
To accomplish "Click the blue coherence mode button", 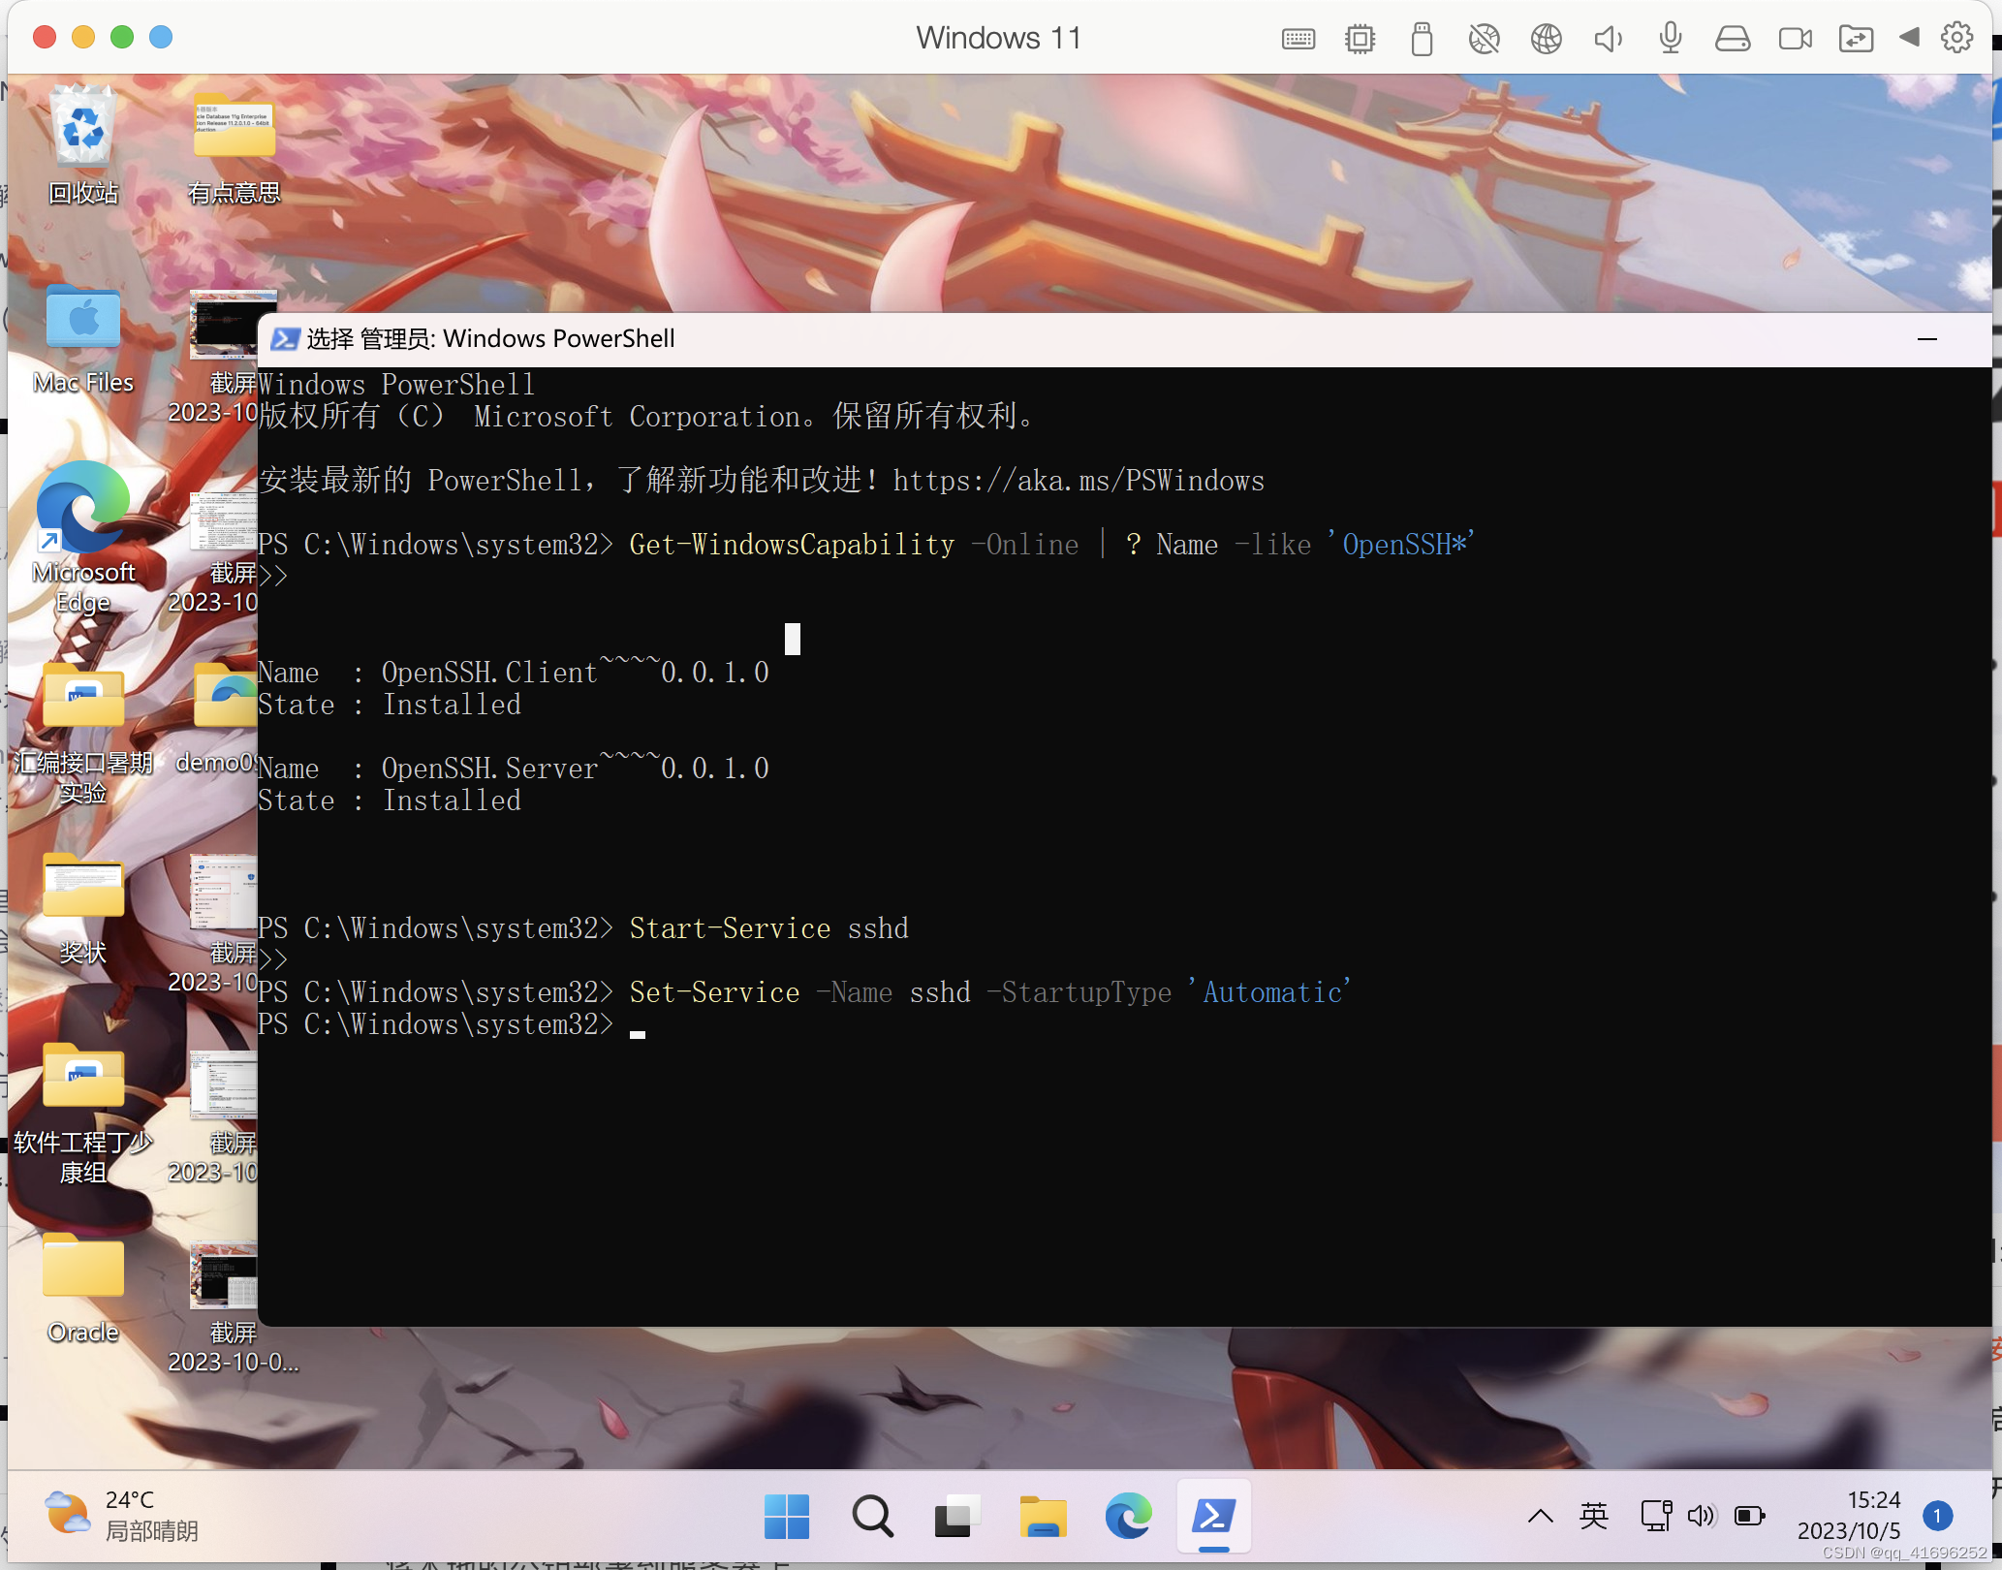I will 161,37.
